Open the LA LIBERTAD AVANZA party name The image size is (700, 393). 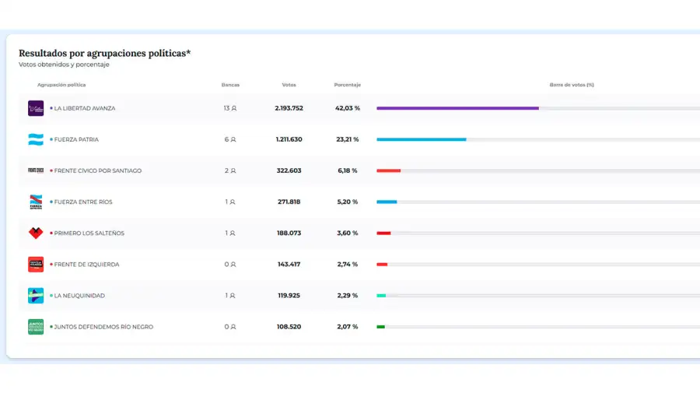tap(84, 108)
